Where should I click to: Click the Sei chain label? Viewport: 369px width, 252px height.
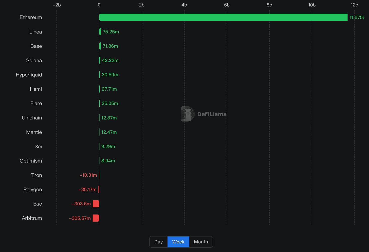(x=38, y=146)
